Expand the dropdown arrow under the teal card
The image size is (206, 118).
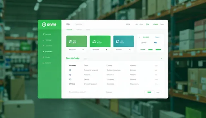click(x=130, y=50)
